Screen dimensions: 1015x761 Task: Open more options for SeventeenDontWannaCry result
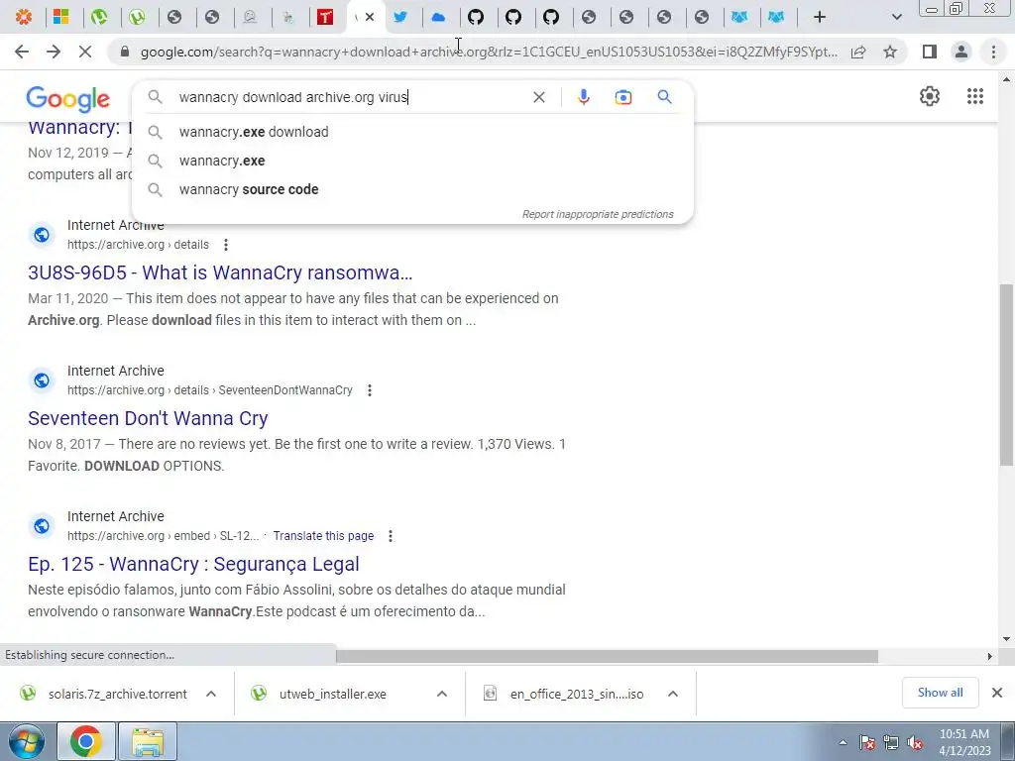pyautogui.click(x=369, y=390)
